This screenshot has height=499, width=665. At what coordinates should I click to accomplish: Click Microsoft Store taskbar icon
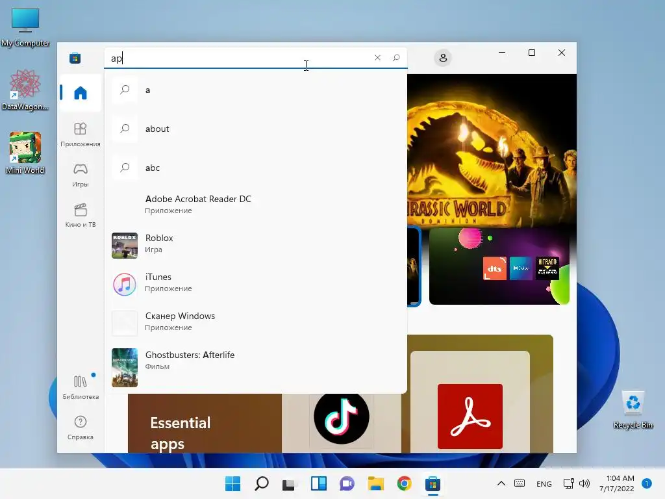point(433,483)
